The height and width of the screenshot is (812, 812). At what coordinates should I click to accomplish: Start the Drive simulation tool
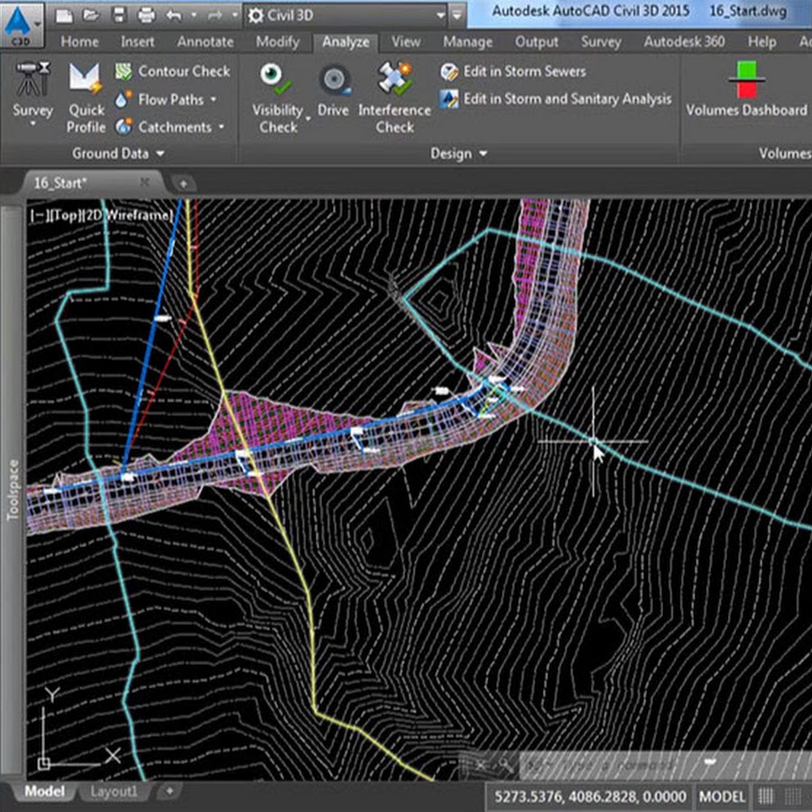[x=333, y=92]
